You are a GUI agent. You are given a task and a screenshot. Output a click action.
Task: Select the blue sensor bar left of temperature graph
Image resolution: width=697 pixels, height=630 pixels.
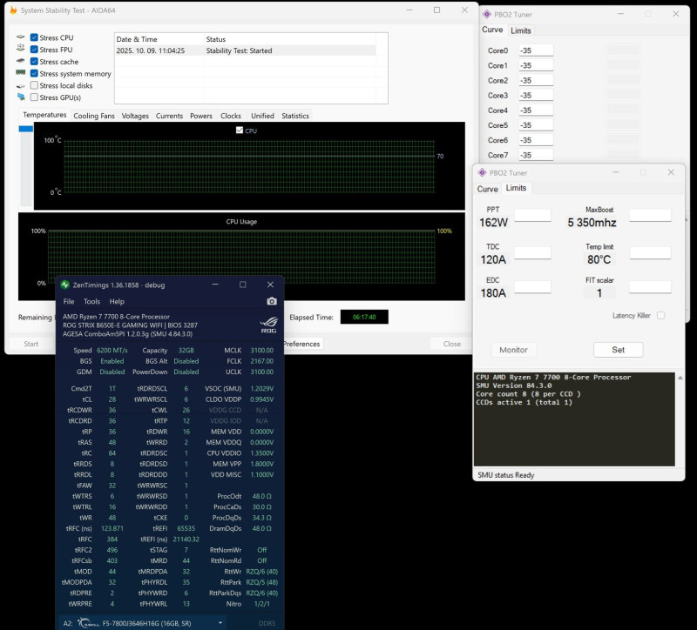[x=26, y=129]
